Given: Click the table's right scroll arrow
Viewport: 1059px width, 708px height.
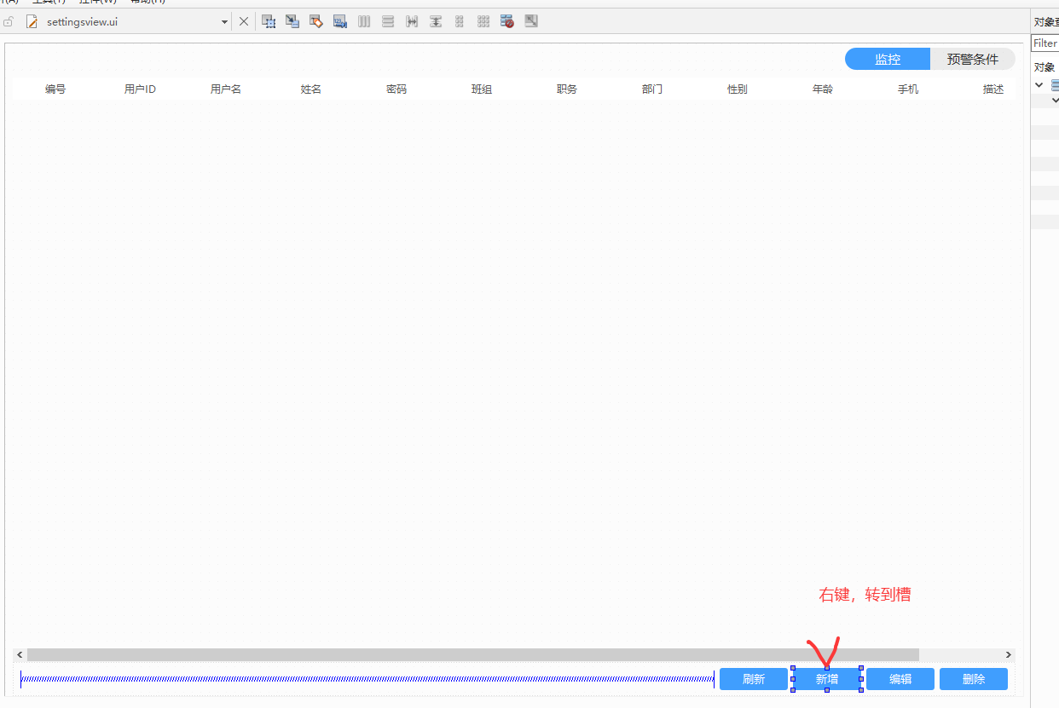Looking at the screenshot, I should [x=1009, y=654].
